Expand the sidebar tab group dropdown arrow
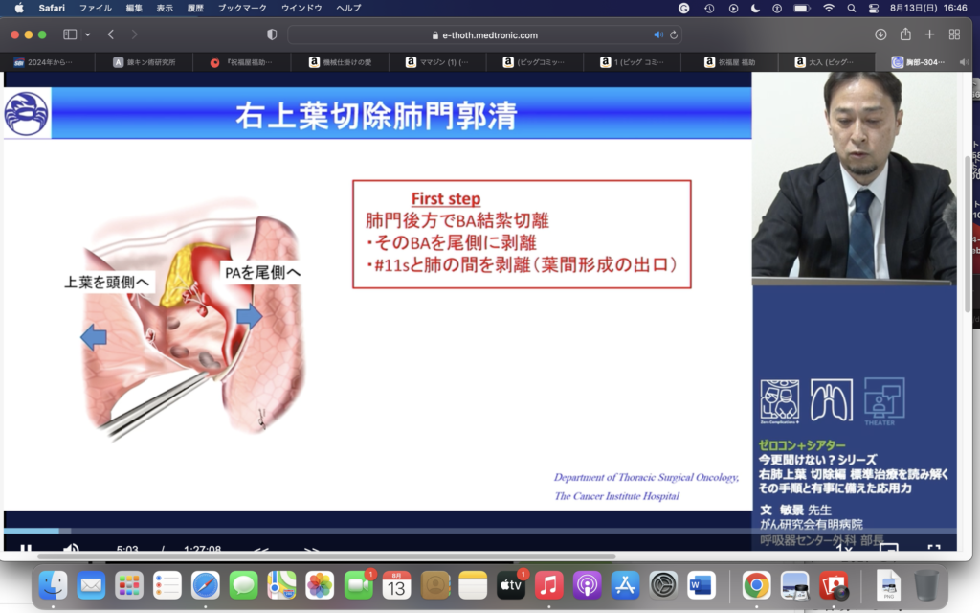The width and height of the screenshot is (980, 613). pyautogui.click(x=88, y=34)
